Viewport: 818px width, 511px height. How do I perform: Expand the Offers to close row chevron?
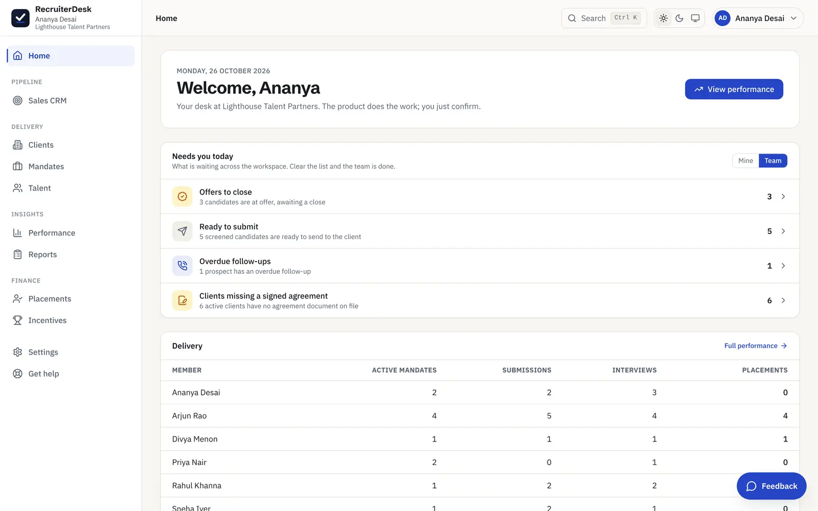tap(783, 197)
